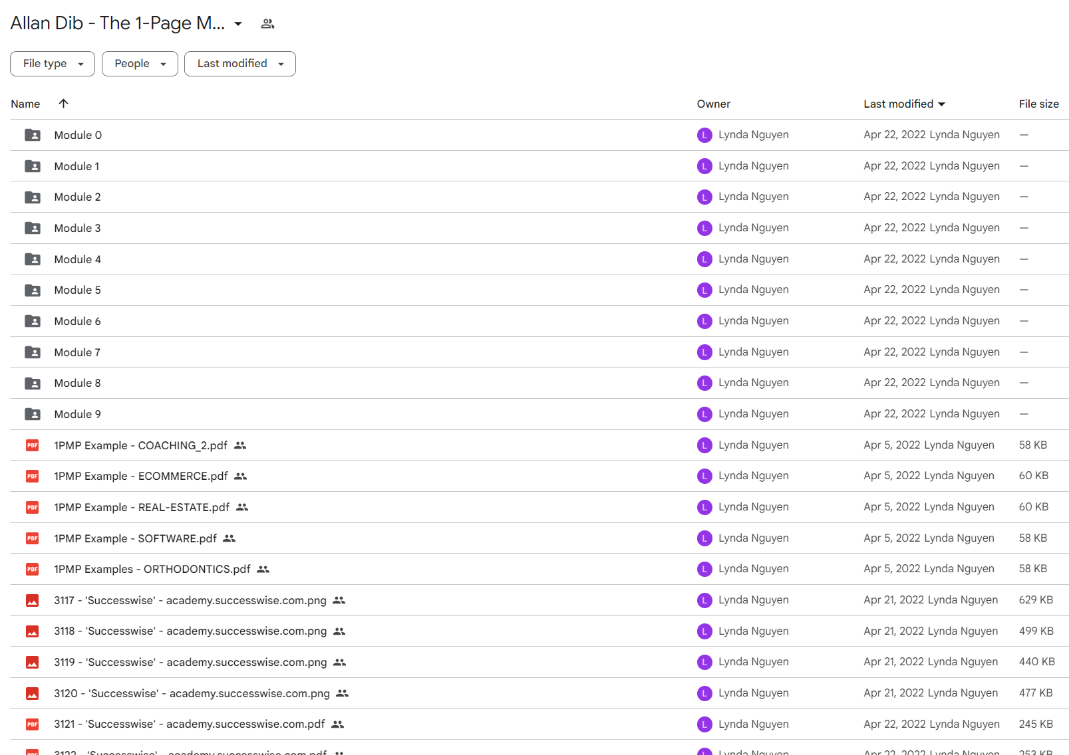The width and height of the screenshot is (1069, 755).
Task: Click PDF icon of COACHING_2.pdf
Action: coord(33,445)
